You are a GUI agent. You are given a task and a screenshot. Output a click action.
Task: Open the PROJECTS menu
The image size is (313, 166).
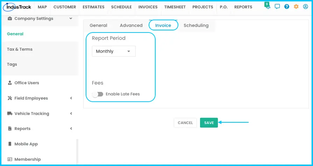(202, 7)
